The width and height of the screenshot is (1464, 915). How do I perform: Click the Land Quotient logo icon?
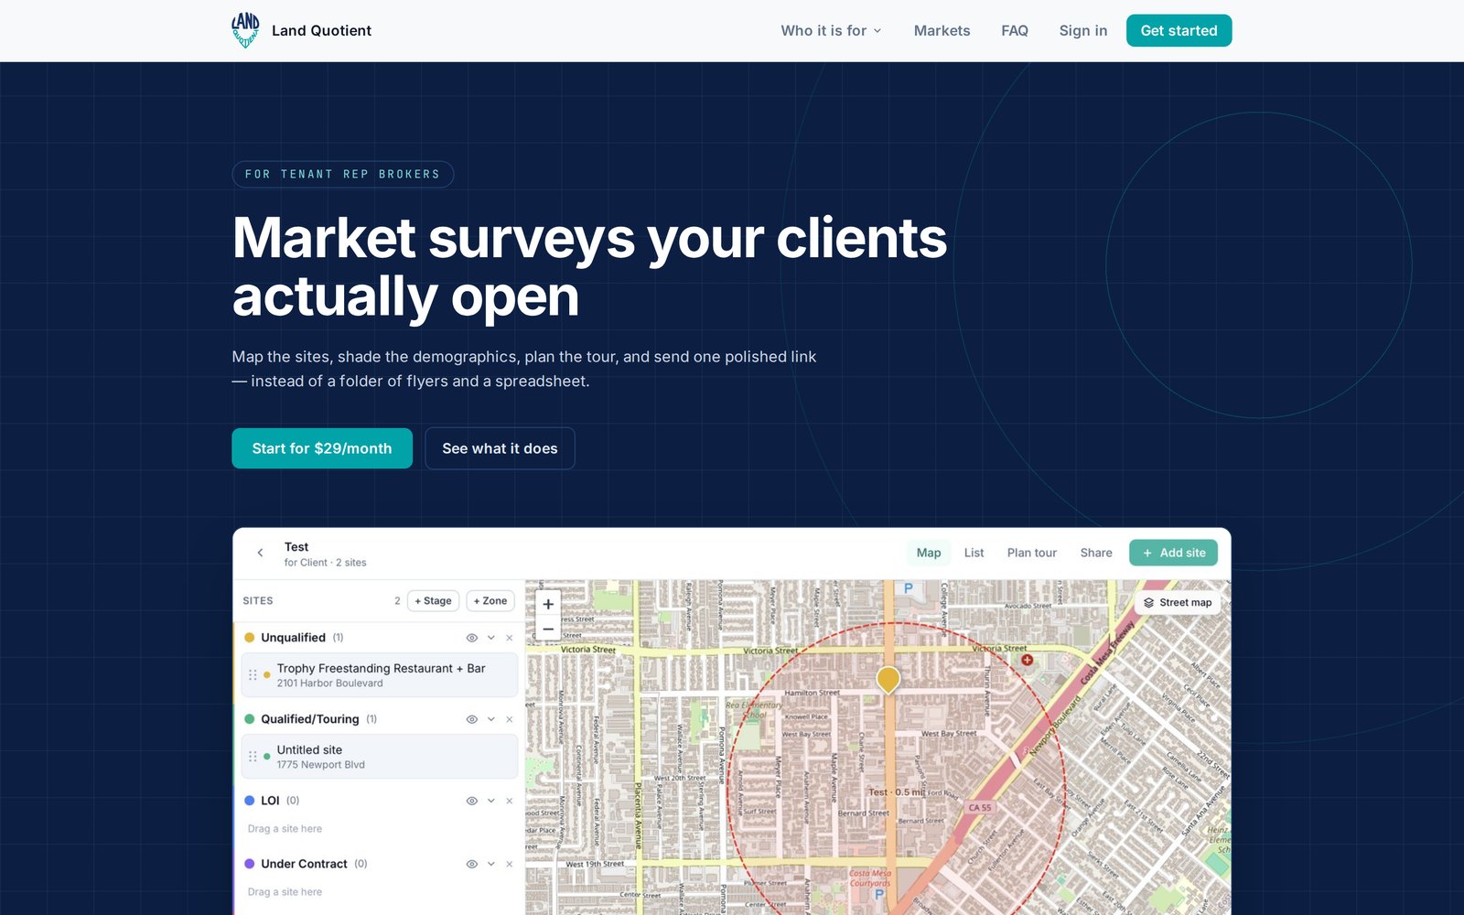click(245, 30)
